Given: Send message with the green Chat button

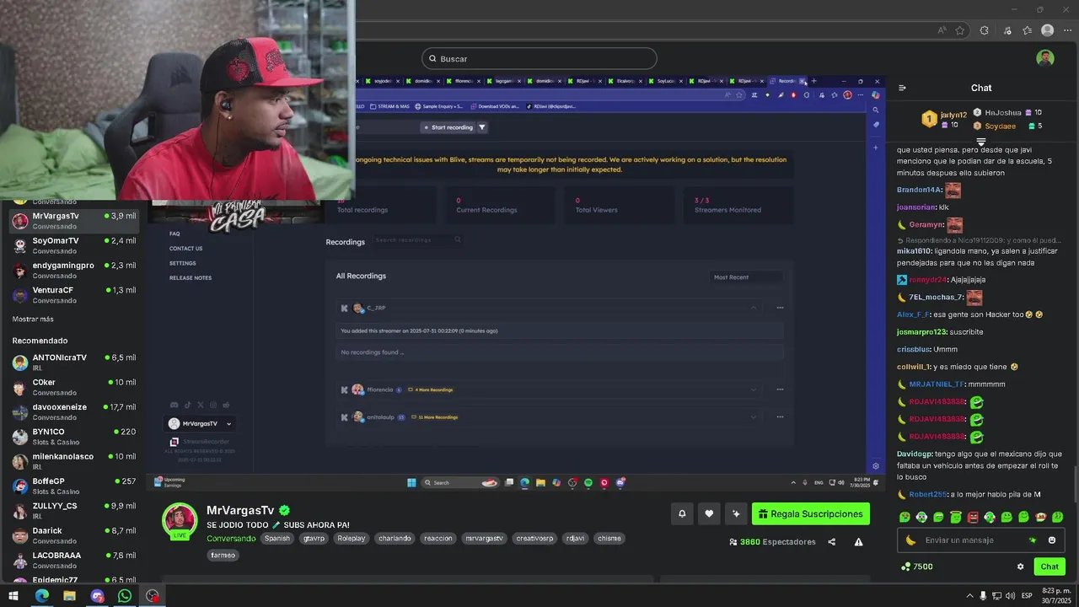Looking at the screenshot, I should coord(1049,567).
